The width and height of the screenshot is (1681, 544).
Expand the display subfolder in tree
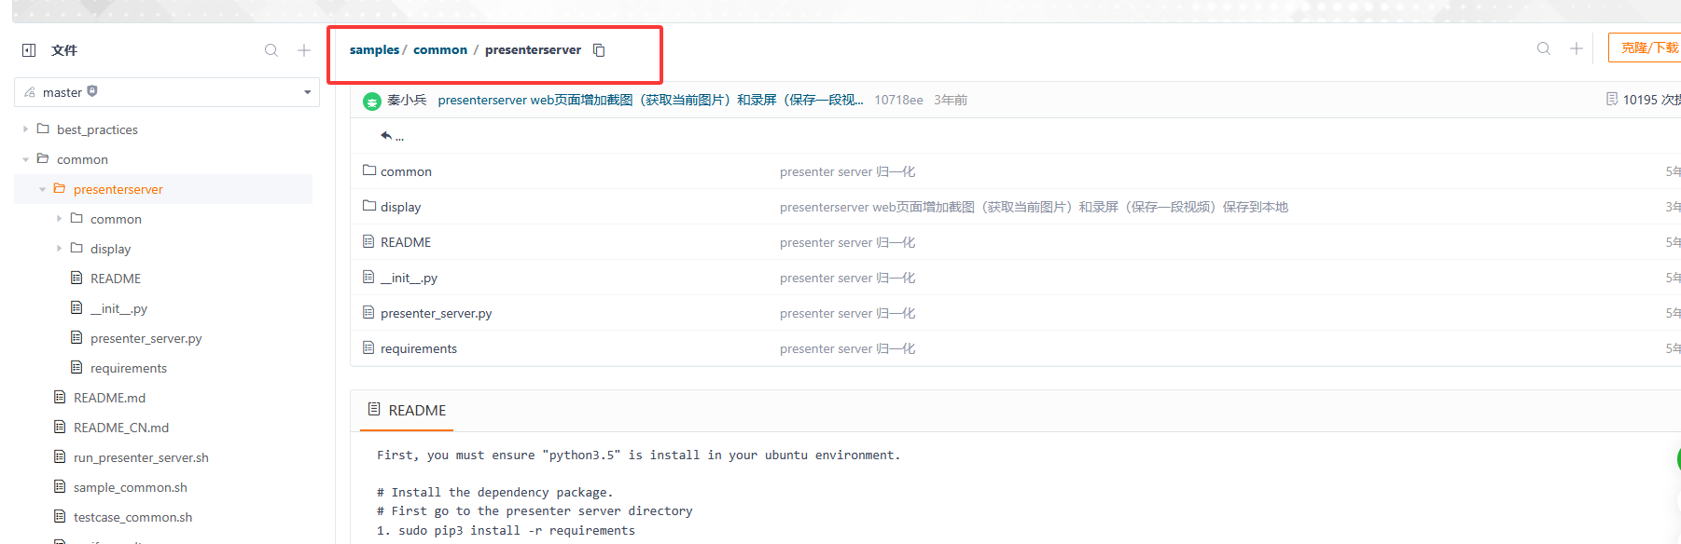[x=59, y=249]
